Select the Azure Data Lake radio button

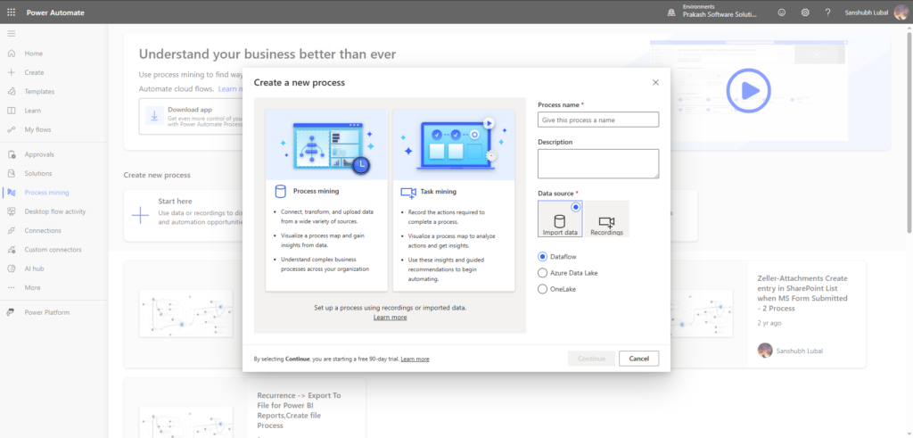[543, 273]
